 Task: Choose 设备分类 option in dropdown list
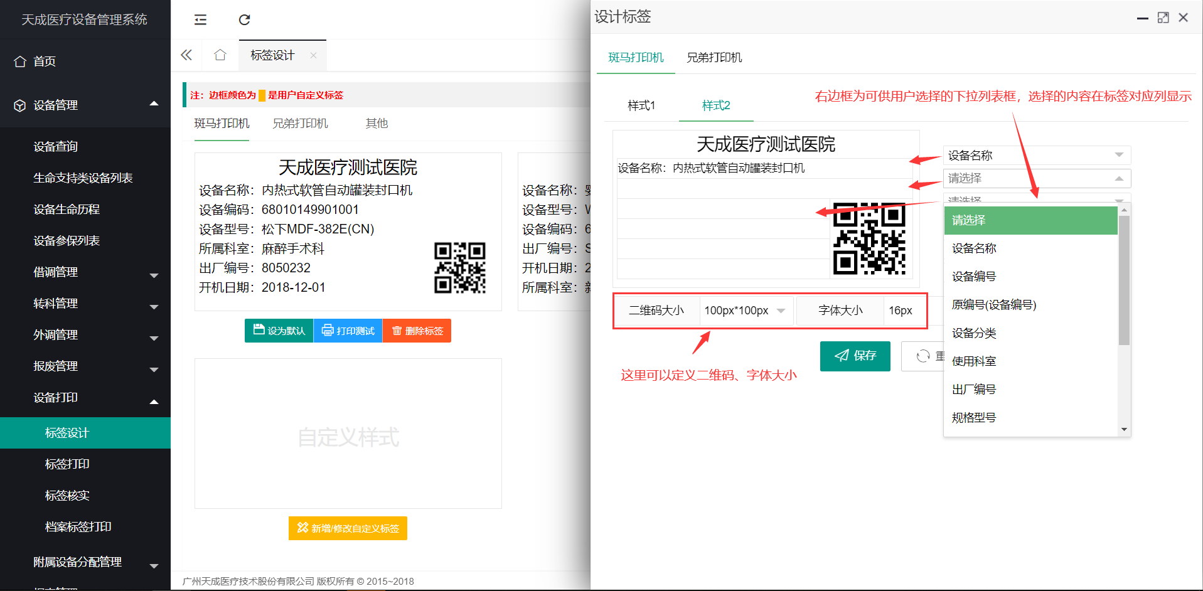click(1030, 333)
